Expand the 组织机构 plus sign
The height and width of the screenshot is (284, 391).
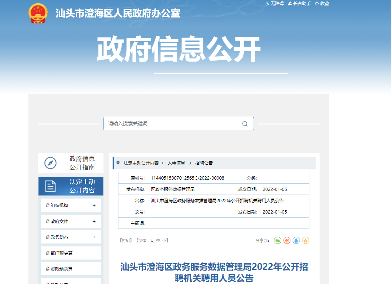tap(94, 206)
